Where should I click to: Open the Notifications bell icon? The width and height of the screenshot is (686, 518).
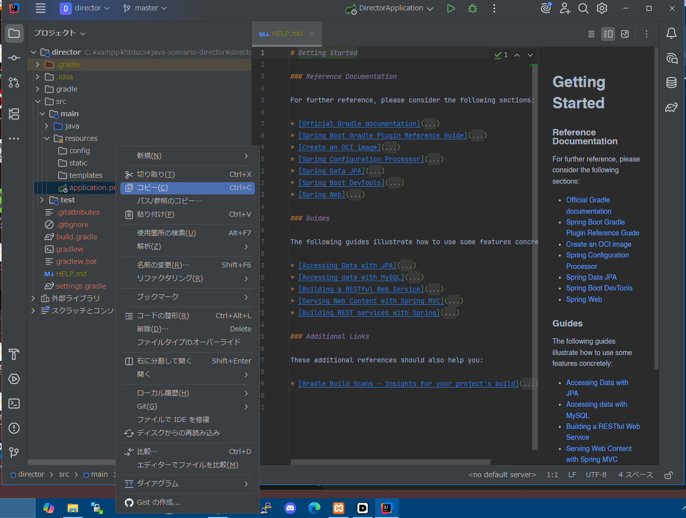pyautogui.click(x=671, y=33)
